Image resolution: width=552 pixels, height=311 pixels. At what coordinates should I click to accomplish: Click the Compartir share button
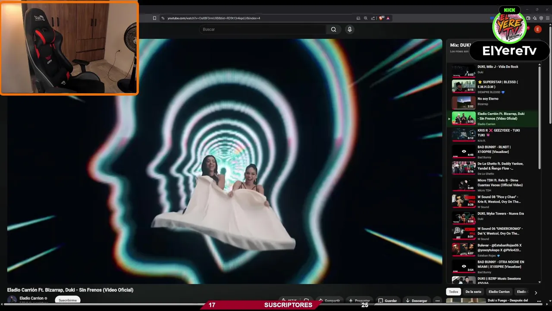tap(329, 301)
